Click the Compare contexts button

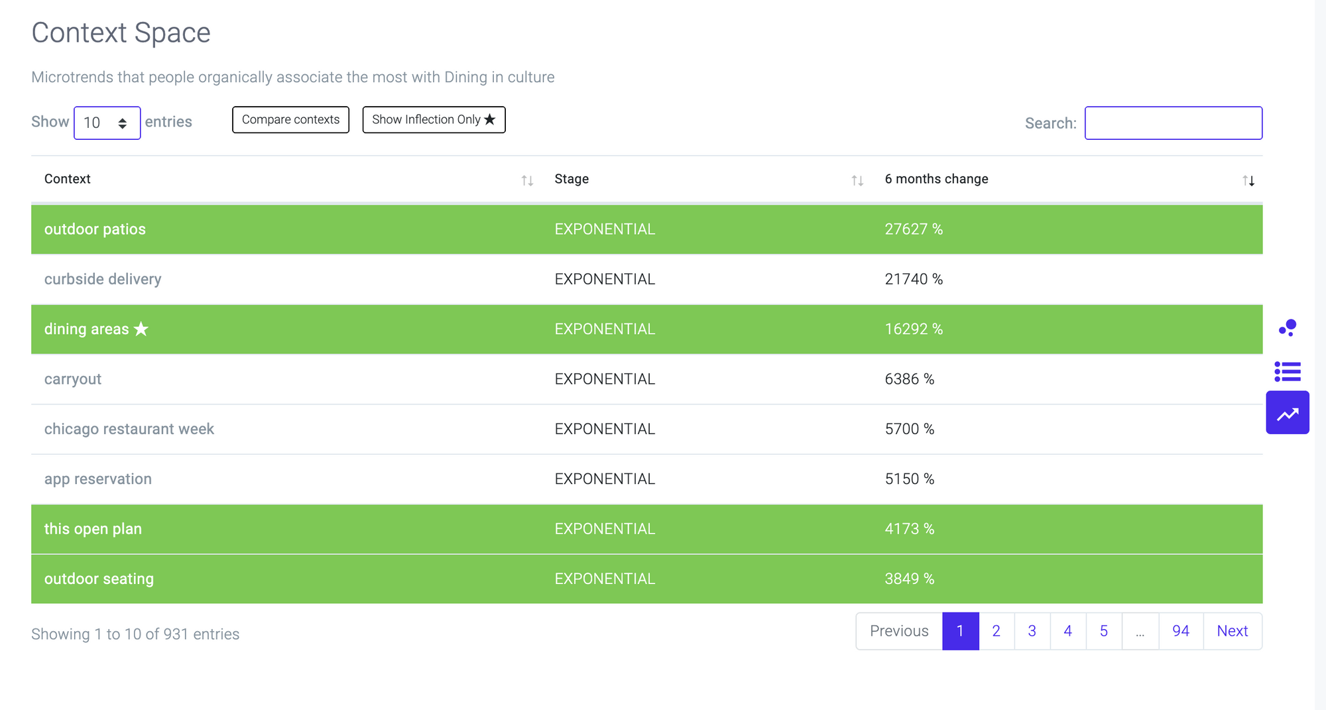(290, 119)
